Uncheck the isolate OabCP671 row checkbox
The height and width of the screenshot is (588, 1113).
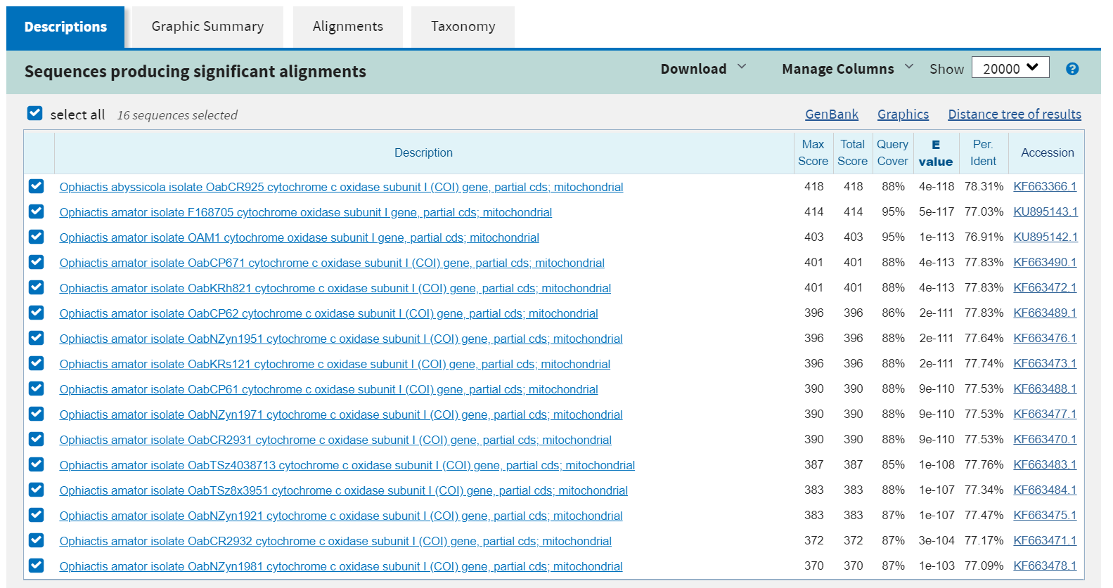pos(37,262)
